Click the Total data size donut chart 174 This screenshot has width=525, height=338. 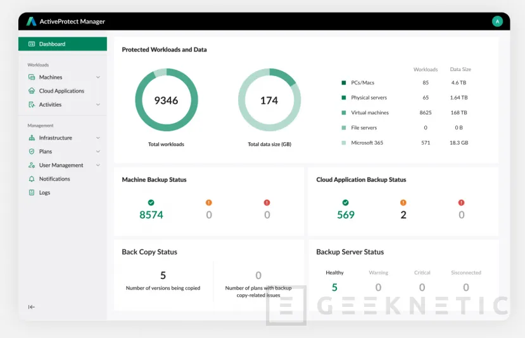tap(270, 100)
